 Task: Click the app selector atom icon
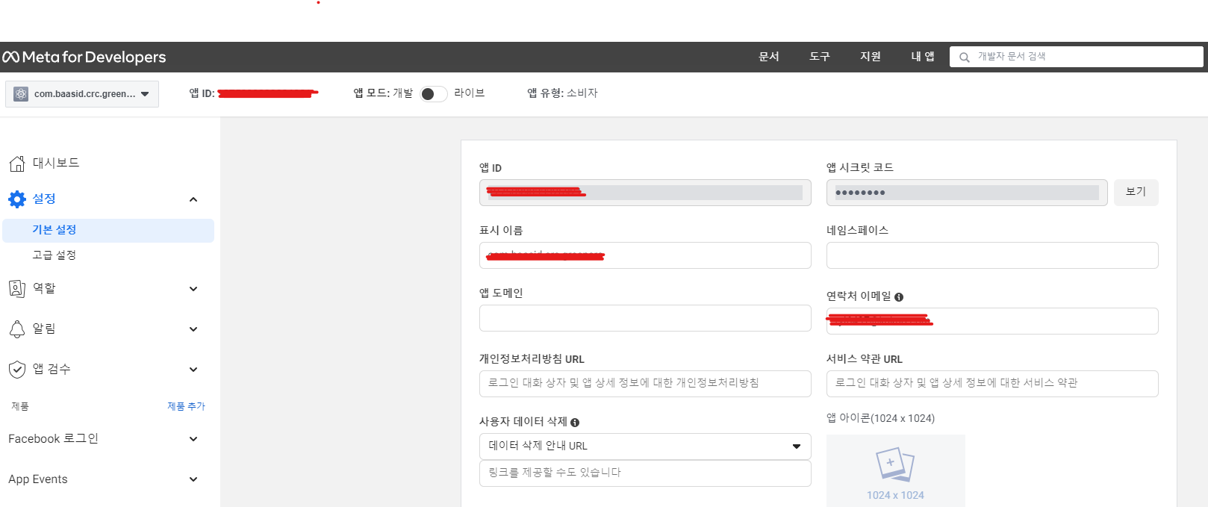tap(21, 94)
